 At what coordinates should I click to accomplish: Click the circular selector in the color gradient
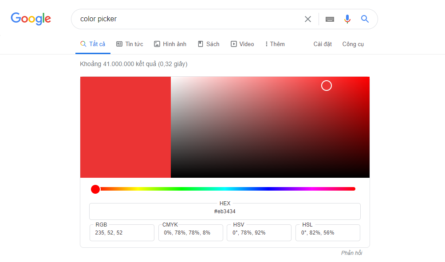click(327, 86)
